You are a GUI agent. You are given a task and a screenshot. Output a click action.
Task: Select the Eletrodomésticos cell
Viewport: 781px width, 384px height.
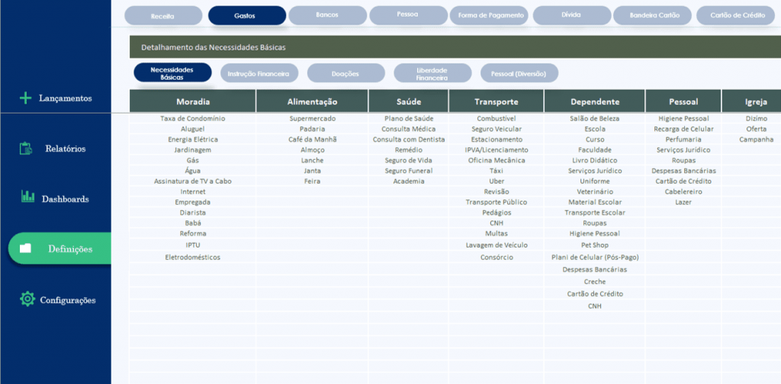[193, 258]
